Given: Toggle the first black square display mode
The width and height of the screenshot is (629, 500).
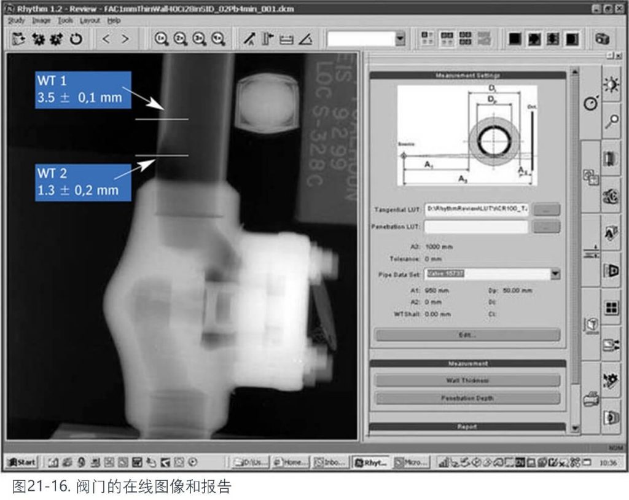Looking at the screenshot, I should click(515, 39).
